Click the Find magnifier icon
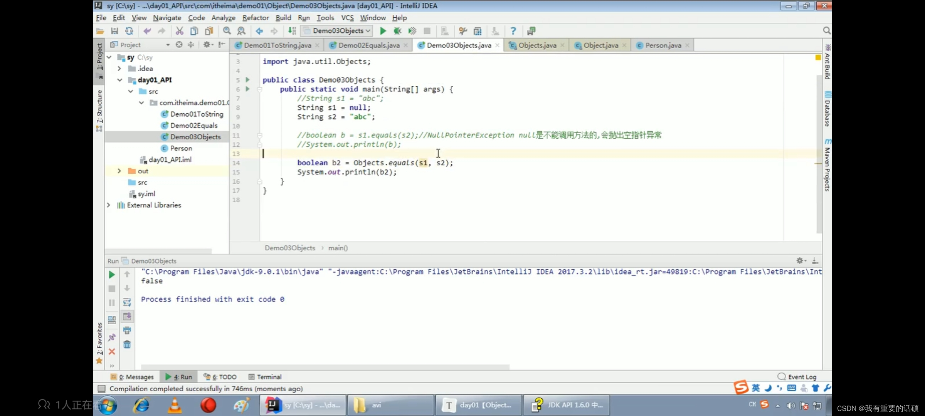Screen dimensions: 925x416 click(227, 31)
